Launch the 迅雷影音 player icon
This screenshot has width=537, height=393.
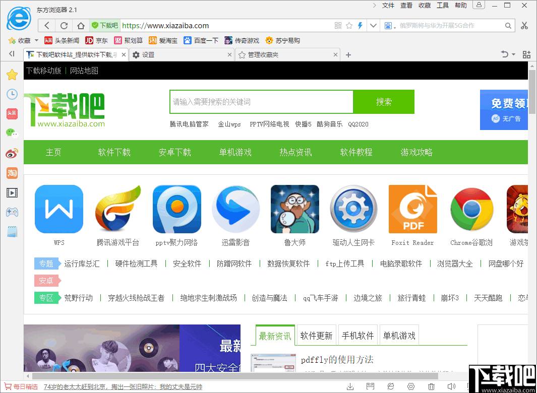click(x=235, y=209)
